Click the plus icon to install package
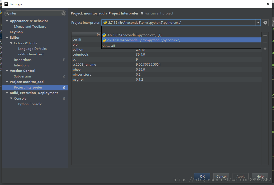274x185 pixels. (x=265, y=36)
